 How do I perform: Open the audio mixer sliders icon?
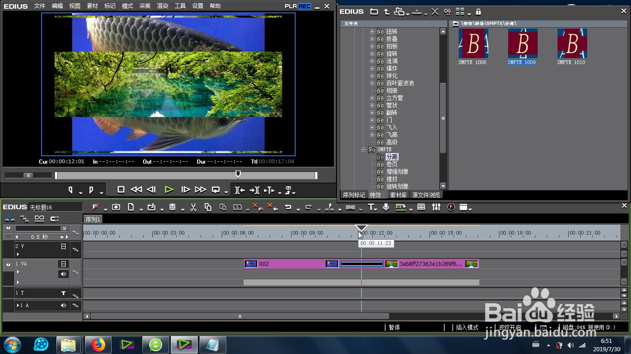[436, 207]
